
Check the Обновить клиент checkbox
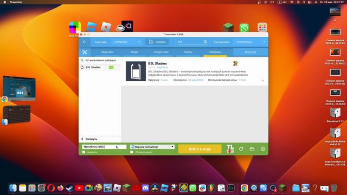pyautogui.click(x=132, y=152)
